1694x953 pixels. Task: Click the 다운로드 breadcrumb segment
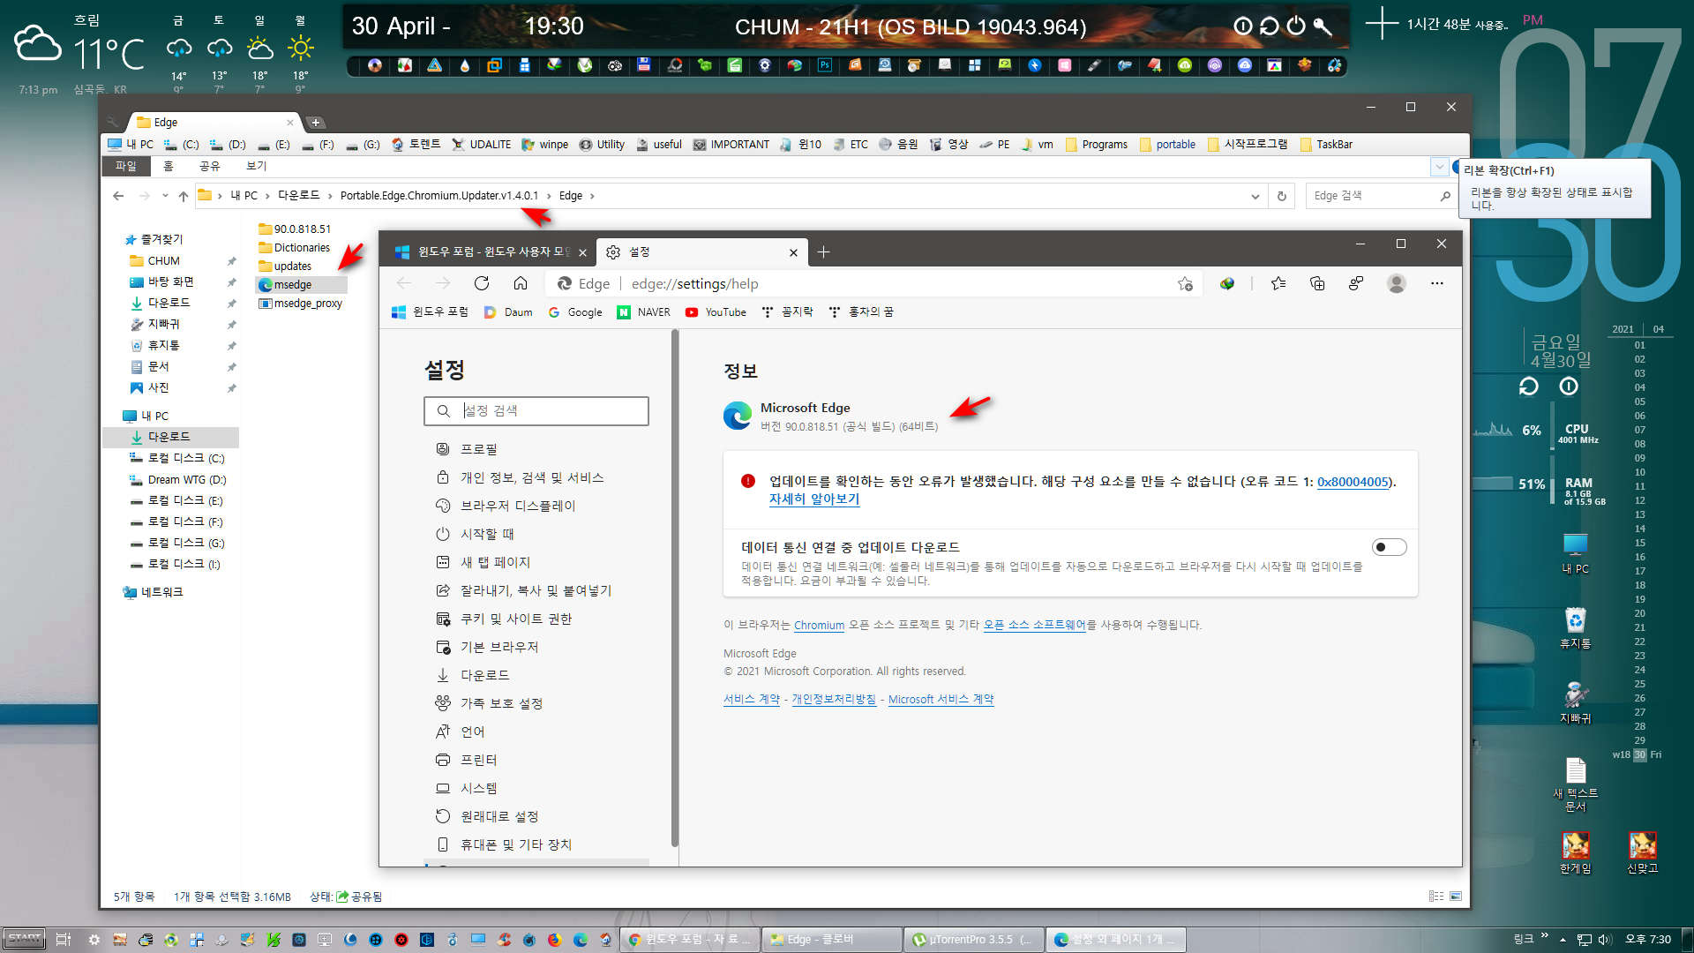click(298, 196)
